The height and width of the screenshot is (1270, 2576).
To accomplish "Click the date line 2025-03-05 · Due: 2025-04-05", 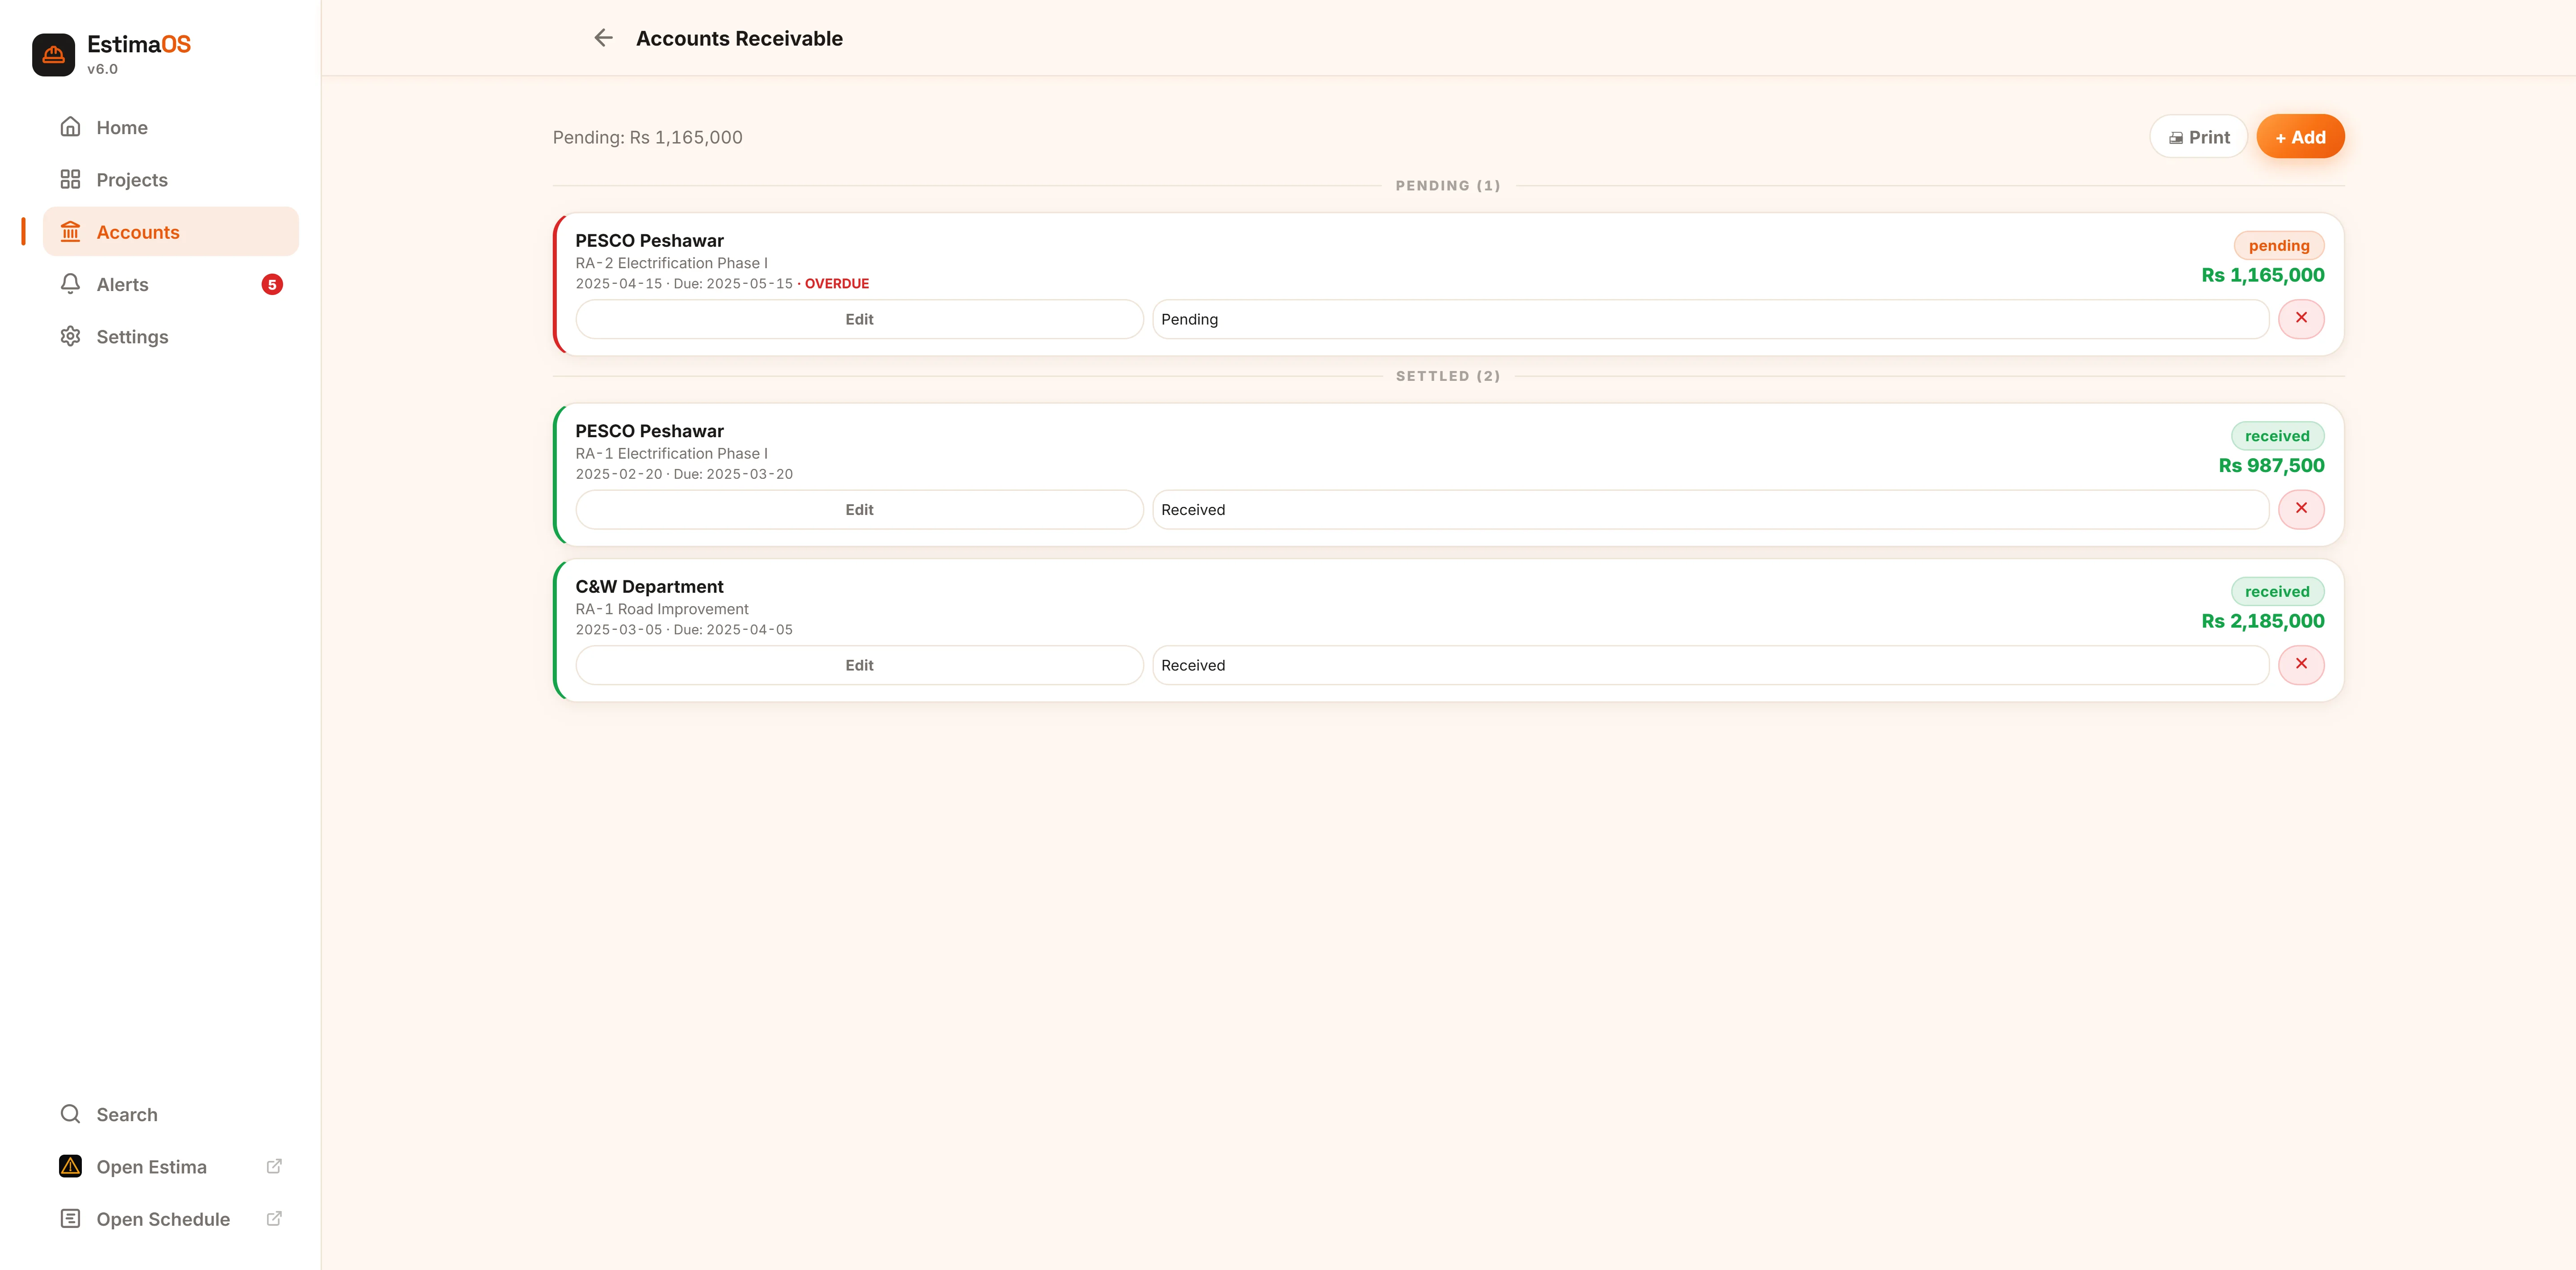I will pos(684,629).
